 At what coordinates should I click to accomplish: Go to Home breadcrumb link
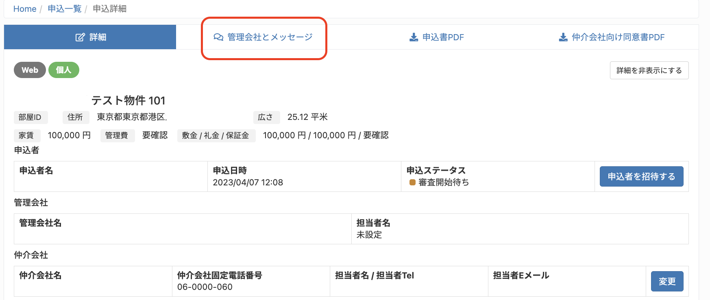click(25, 9)
